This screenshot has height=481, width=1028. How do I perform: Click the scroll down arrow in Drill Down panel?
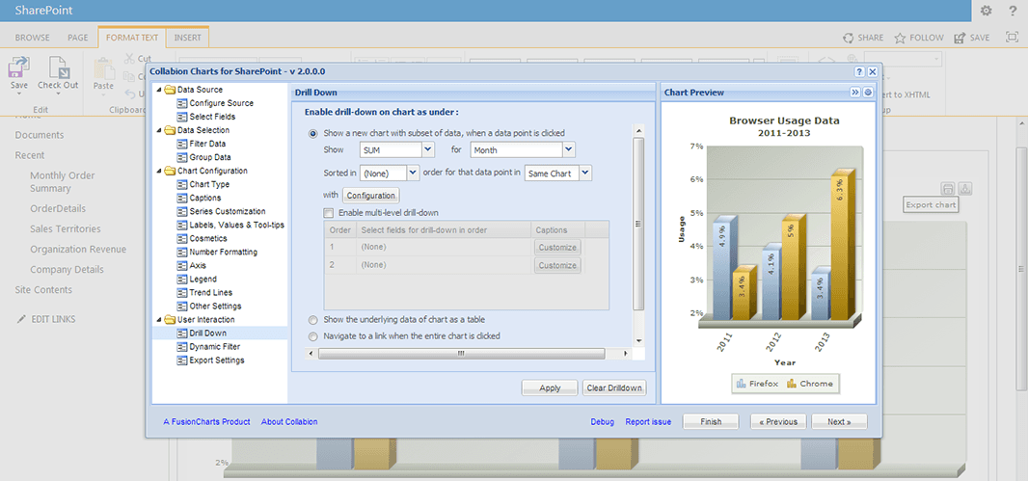pyautogui.click(x=638, y=341)
